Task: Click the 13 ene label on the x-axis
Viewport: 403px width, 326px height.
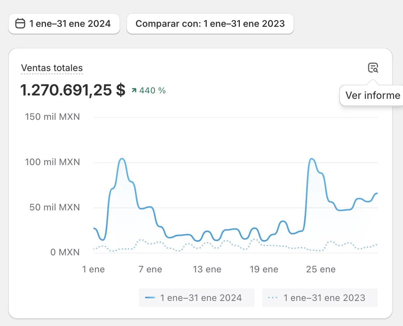Action: point(207,270)
